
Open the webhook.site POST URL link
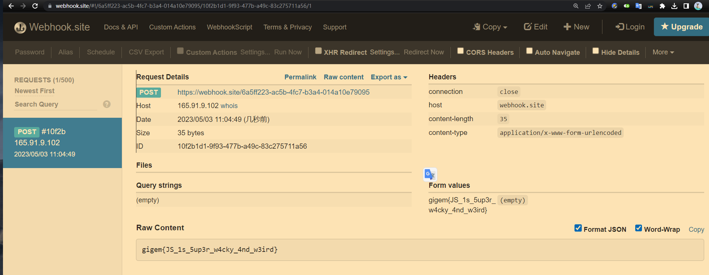click(273, 92)
